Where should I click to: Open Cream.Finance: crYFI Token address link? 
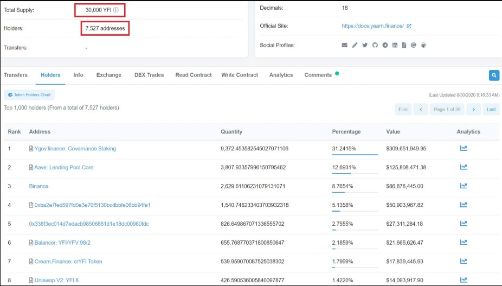pyautogui.click(x=68, y=262)
